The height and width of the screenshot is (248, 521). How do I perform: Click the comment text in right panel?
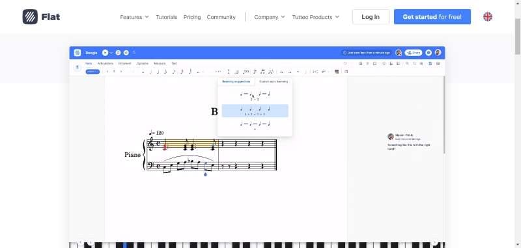point(409,146)
